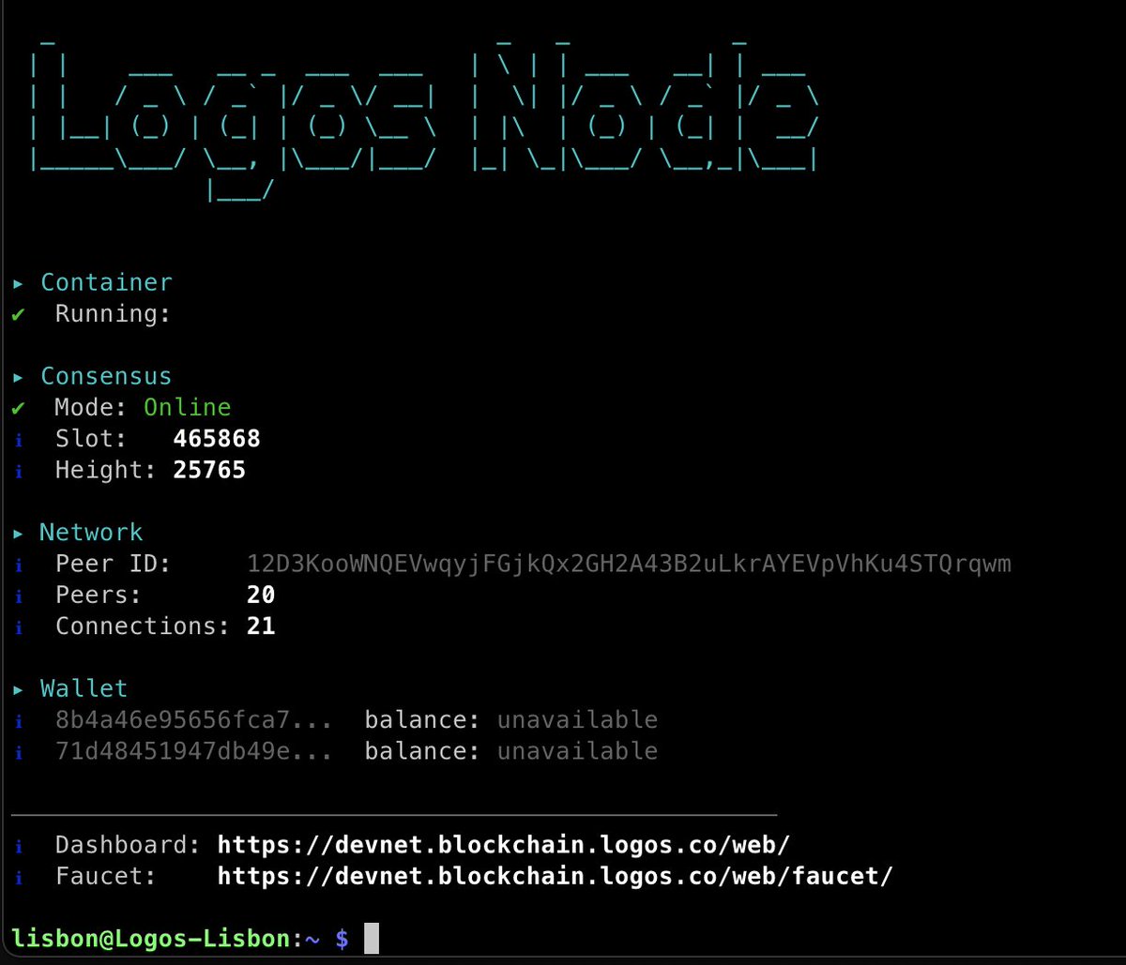Click the green checkmark next to Mode
The height and width of the screenshot is (965, 1126).
(x=18, y=408)
